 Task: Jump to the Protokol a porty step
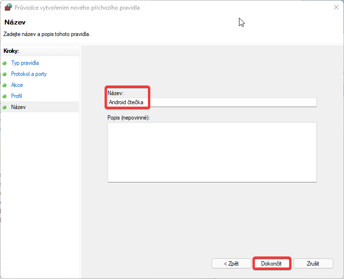[29, 74]
